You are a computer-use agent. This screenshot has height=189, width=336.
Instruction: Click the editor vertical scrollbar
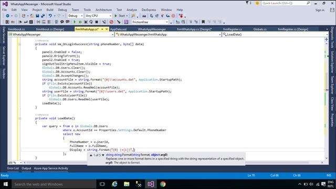(327, 101)
